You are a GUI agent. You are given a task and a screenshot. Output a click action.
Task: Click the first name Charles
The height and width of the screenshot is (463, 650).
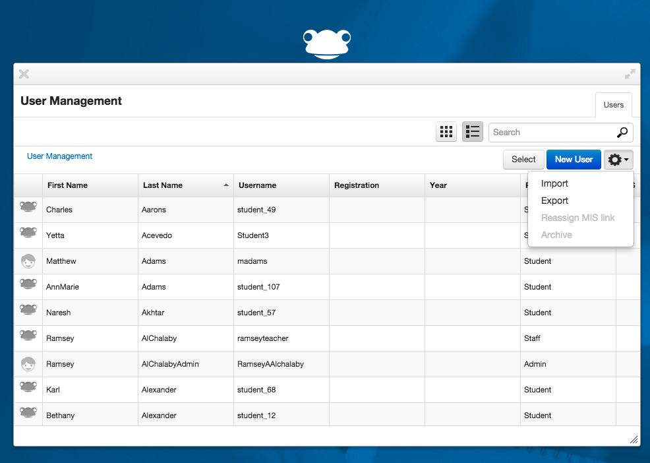coord(59,210)
